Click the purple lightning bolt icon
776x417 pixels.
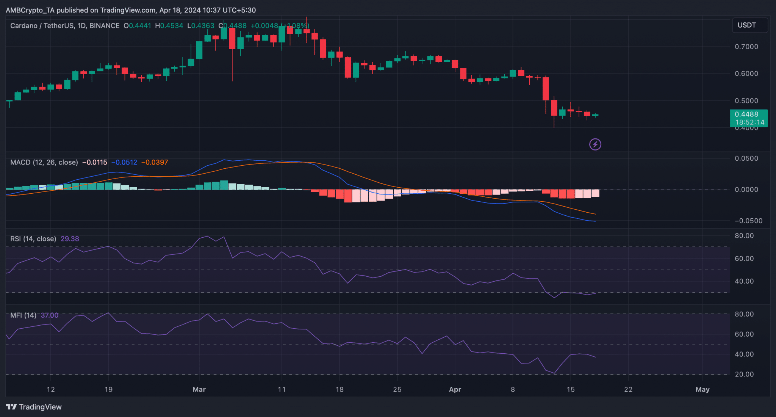coord(595,144)
